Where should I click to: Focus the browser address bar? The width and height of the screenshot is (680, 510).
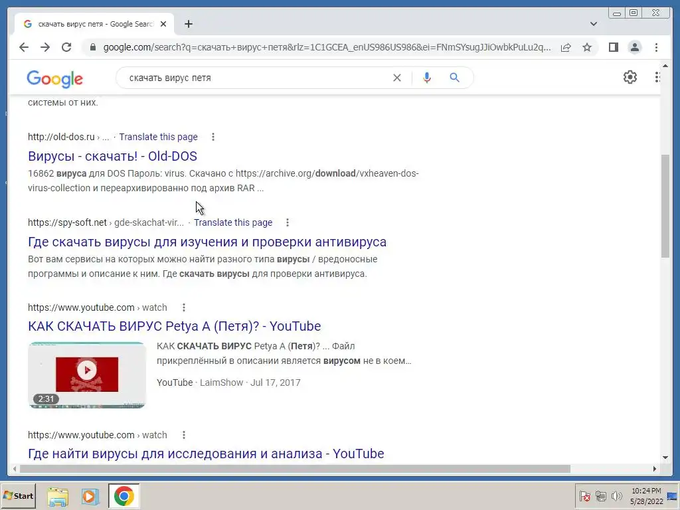[327, 47]
